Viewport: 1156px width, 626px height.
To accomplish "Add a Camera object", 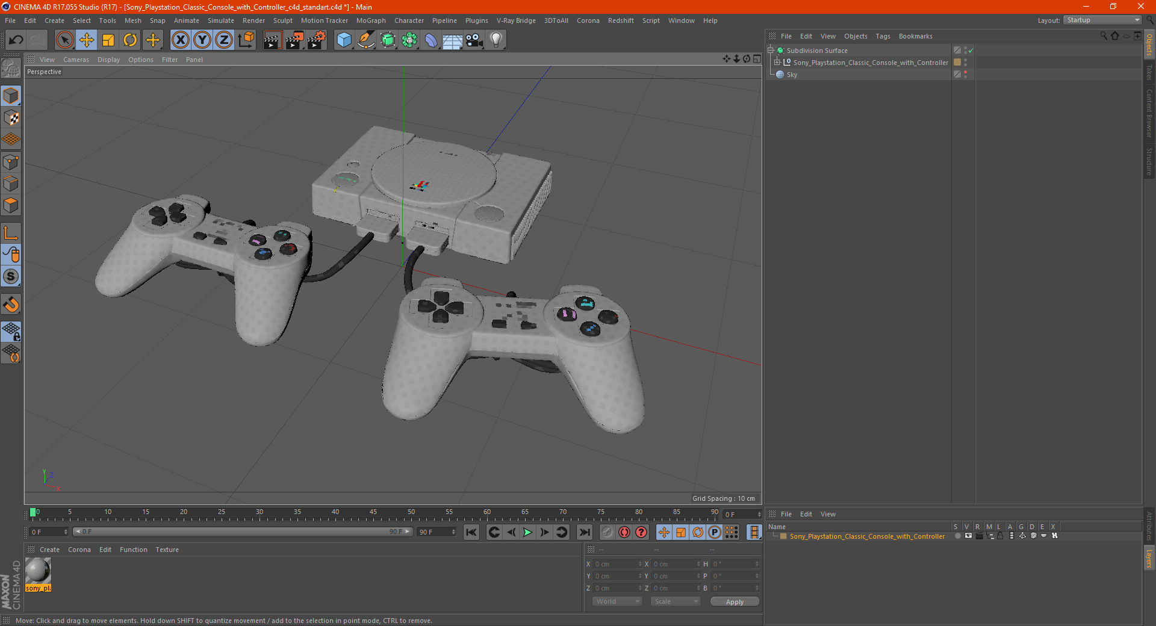I will pyautogui.click(x=474, y=40).
